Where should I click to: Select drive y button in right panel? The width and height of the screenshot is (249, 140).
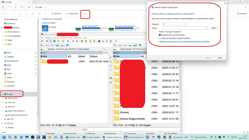tap(130, 45)
